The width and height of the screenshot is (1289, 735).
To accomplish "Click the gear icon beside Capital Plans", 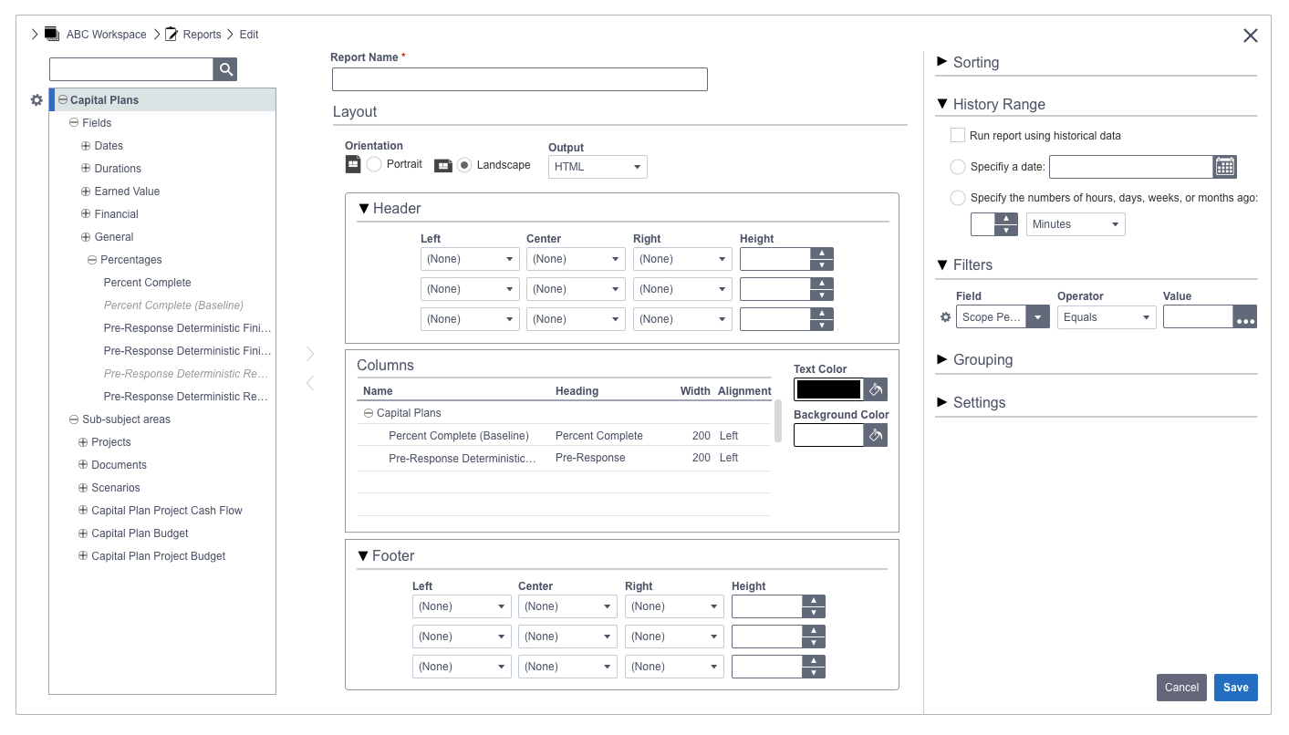I will point(36,100).
